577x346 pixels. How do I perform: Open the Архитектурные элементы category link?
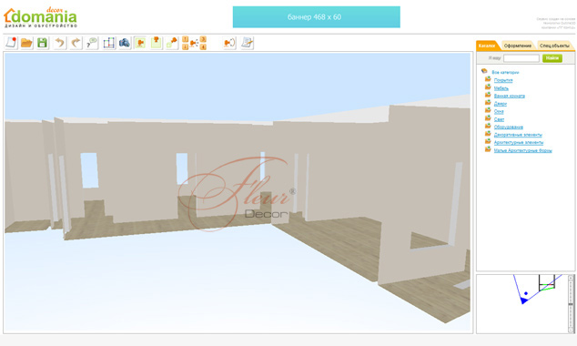point(519,143)
